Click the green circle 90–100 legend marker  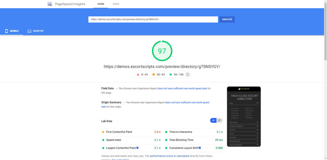pos(171,75)
